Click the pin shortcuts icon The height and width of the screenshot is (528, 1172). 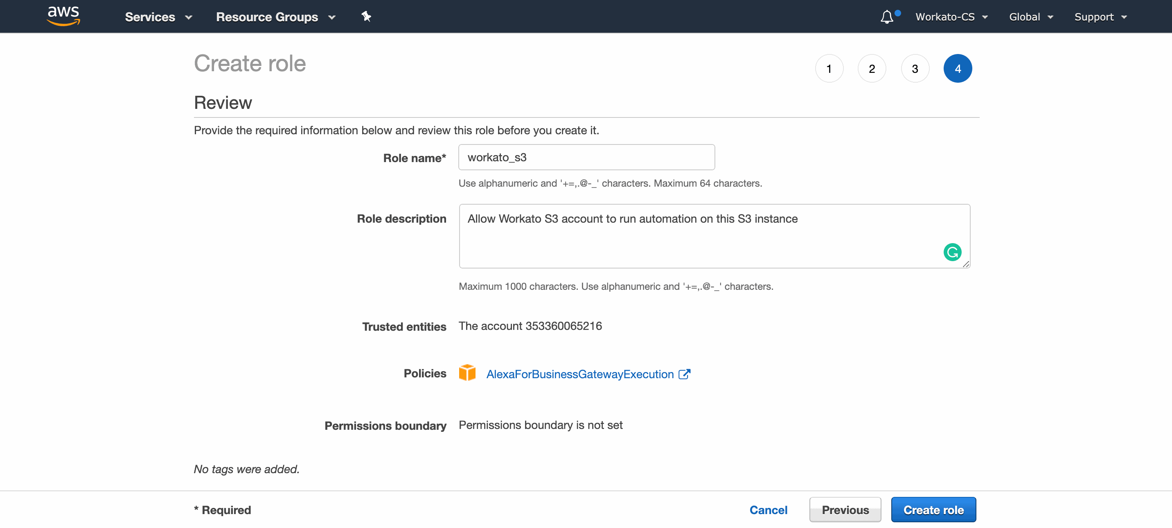coord(366,17)
